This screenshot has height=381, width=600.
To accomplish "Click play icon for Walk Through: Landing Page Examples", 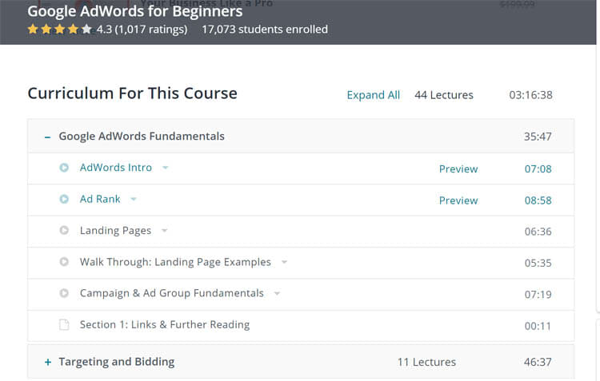I will tap(64, 261).
